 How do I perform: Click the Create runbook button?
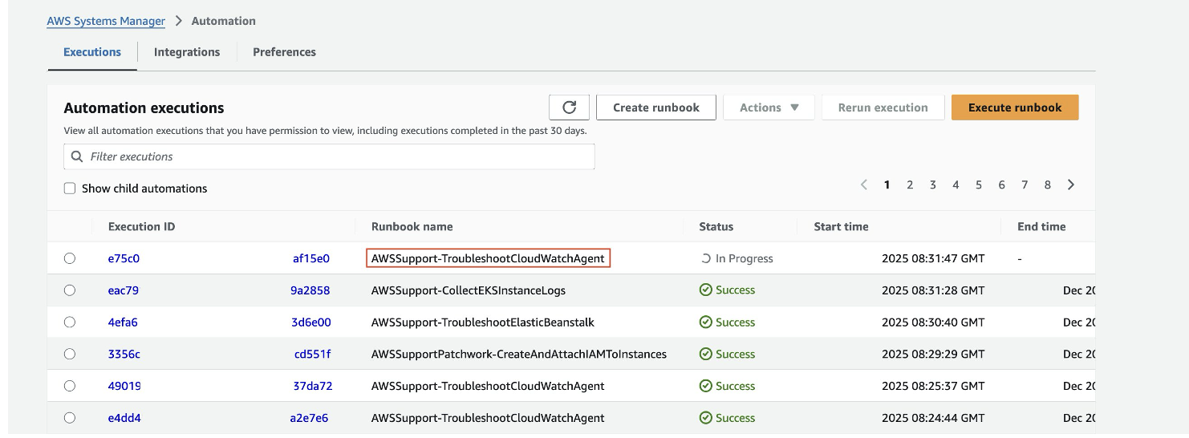point(655,107)
